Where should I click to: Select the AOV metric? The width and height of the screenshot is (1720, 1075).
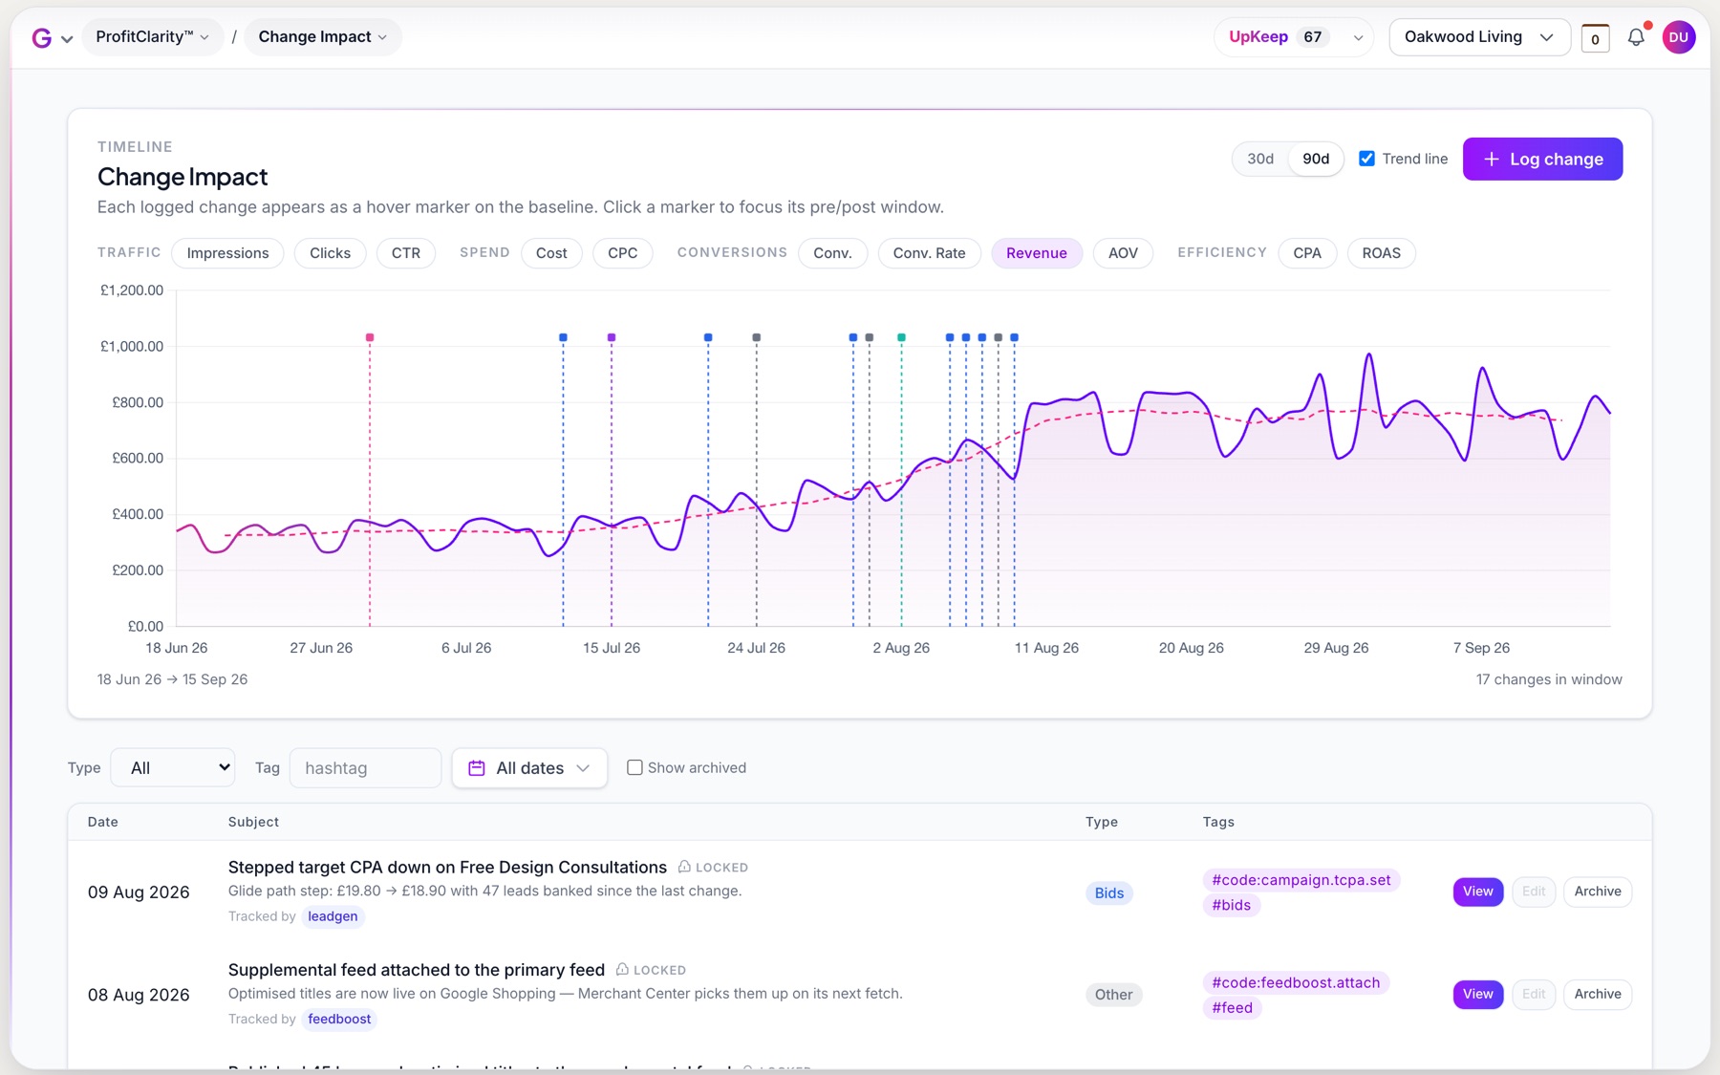(1124, 253)
